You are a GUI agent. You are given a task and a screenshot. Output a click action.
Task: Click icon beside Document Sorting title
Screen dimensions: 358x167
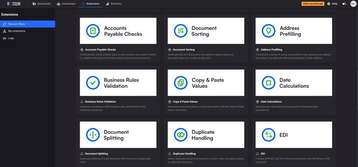coord(170,50)
